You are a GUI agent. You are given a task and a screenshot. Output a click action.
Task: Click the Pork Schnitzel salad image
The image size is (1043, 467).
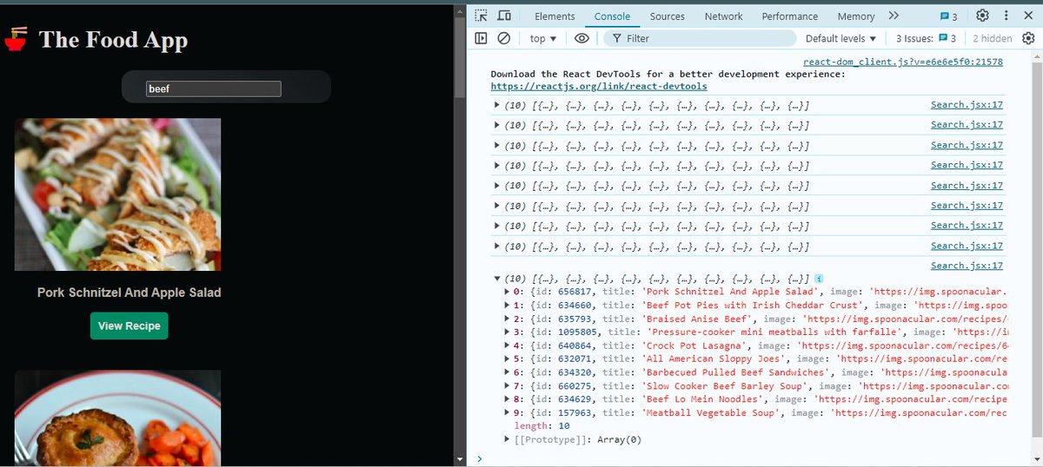pyautogui.click(x=118, y=194)
